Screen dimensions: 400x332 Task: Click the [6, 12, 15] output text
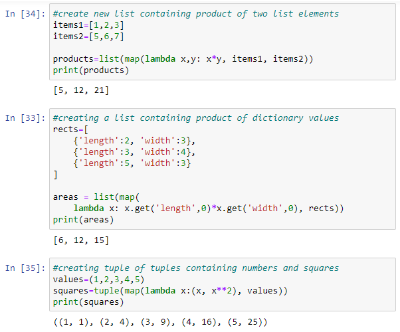pos(80,240)
